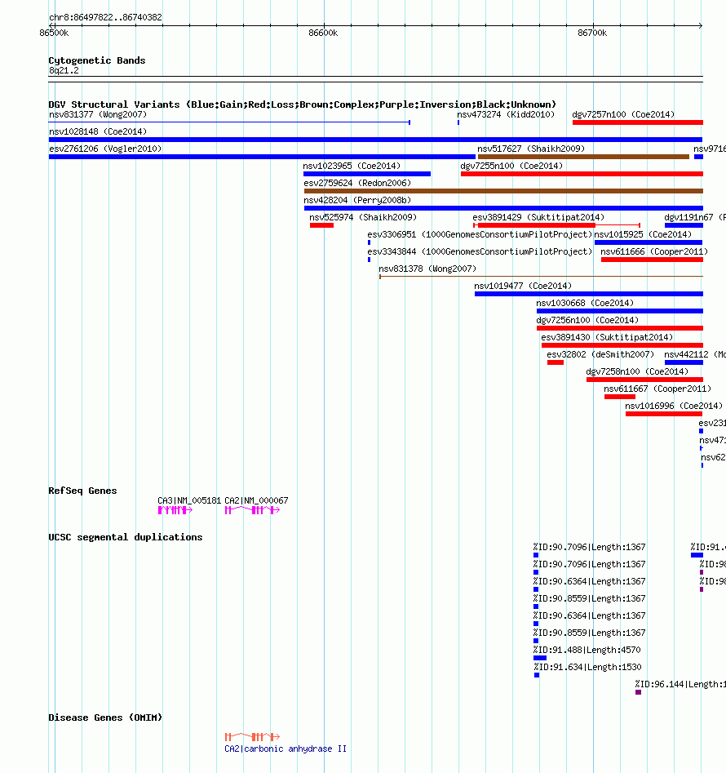Viewport: 726px width, 773px height.
Task: Click the 86700k ruler position
Action: [x=592, y=33]
